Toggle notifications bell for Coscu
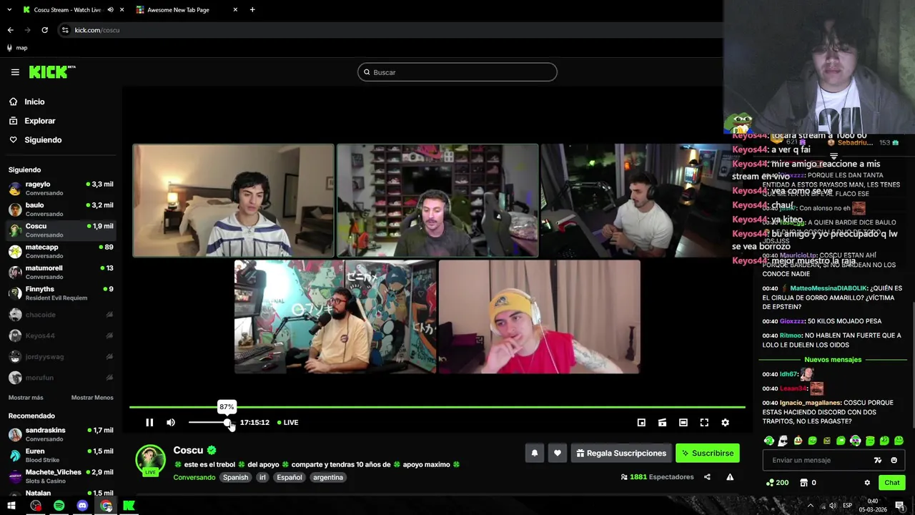 tap(534, 453)
